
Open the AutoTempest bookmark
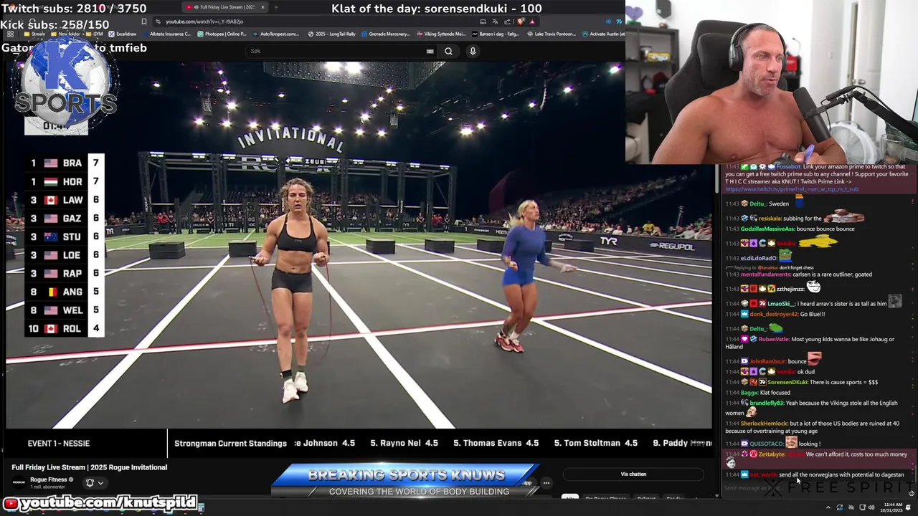click(278, 34)
